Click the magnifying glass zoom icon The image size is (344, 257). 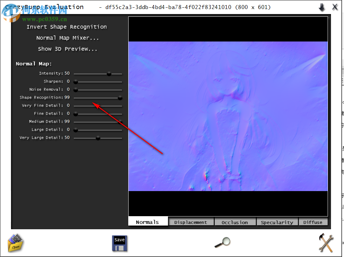tap(222, 242)
